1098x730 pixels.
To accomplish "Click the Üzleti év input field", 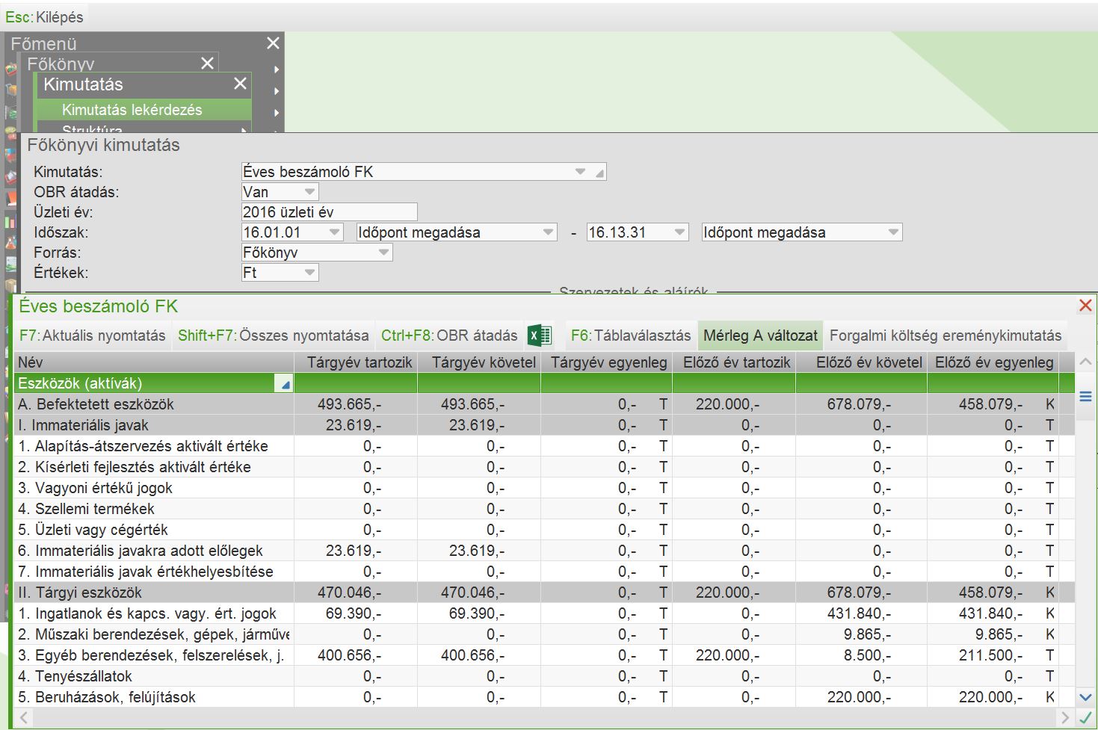I will coord(329,212).
